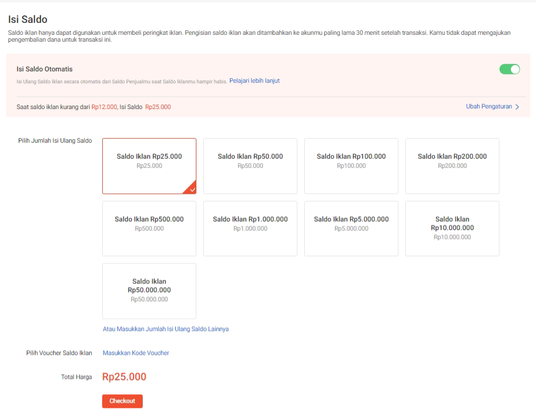The height and width of the screenshot is (413, 536).
Task: Click Masukkan Kode Voucher to enter a voucher
Action: [x=135, y=353]
